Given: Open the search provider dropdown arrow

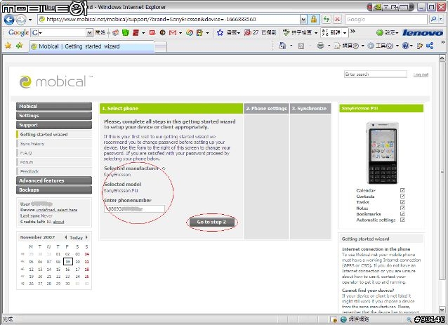Looking at the screenshot, I should [441, 19].
